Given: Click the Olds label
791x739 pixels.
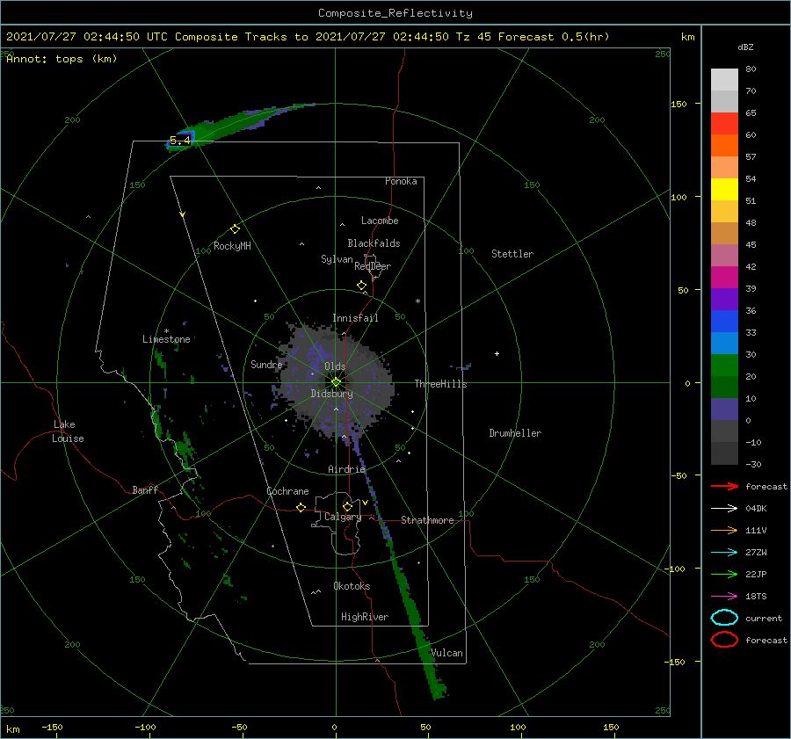Looking at the screenshot, I should [335, 366].
